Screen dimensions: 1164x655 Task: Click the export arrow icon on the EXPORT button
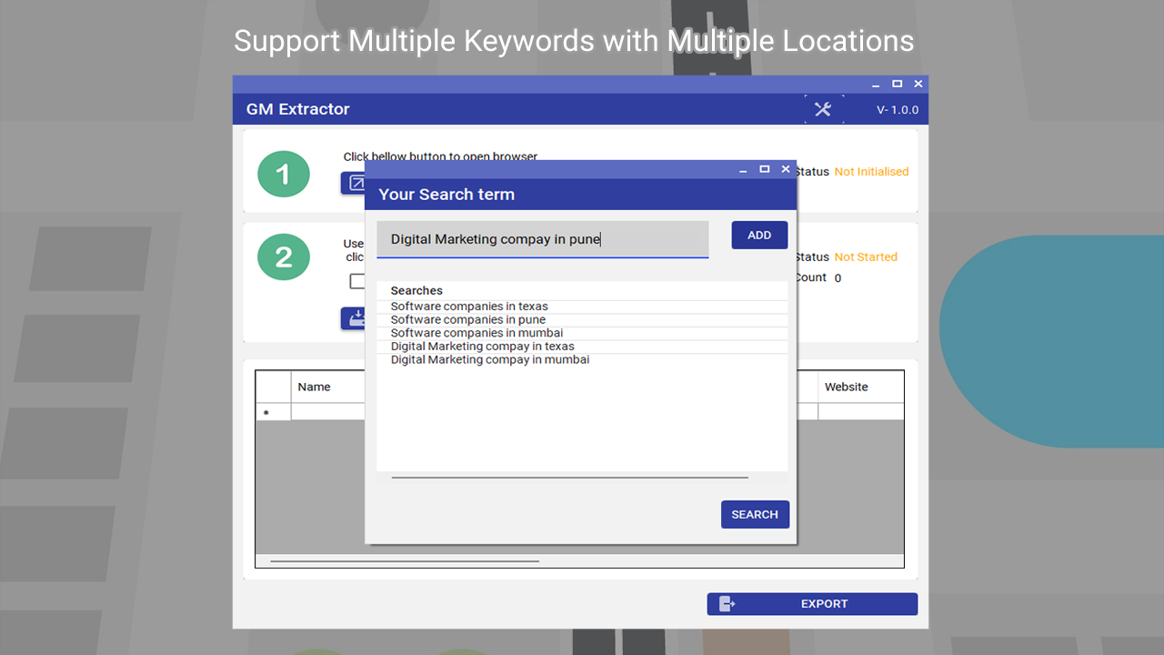click(x=725, y=603)
